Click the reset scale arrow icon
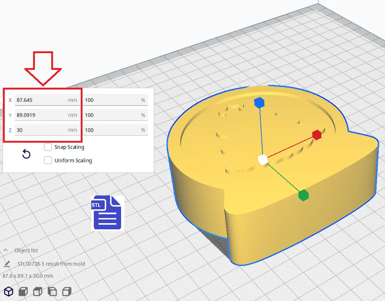The height and width of the screenshot is (301, 385). 26,154
